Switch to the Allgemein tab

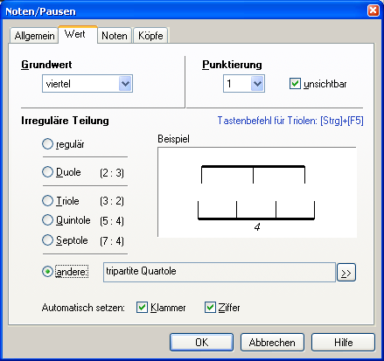(34, 36)
